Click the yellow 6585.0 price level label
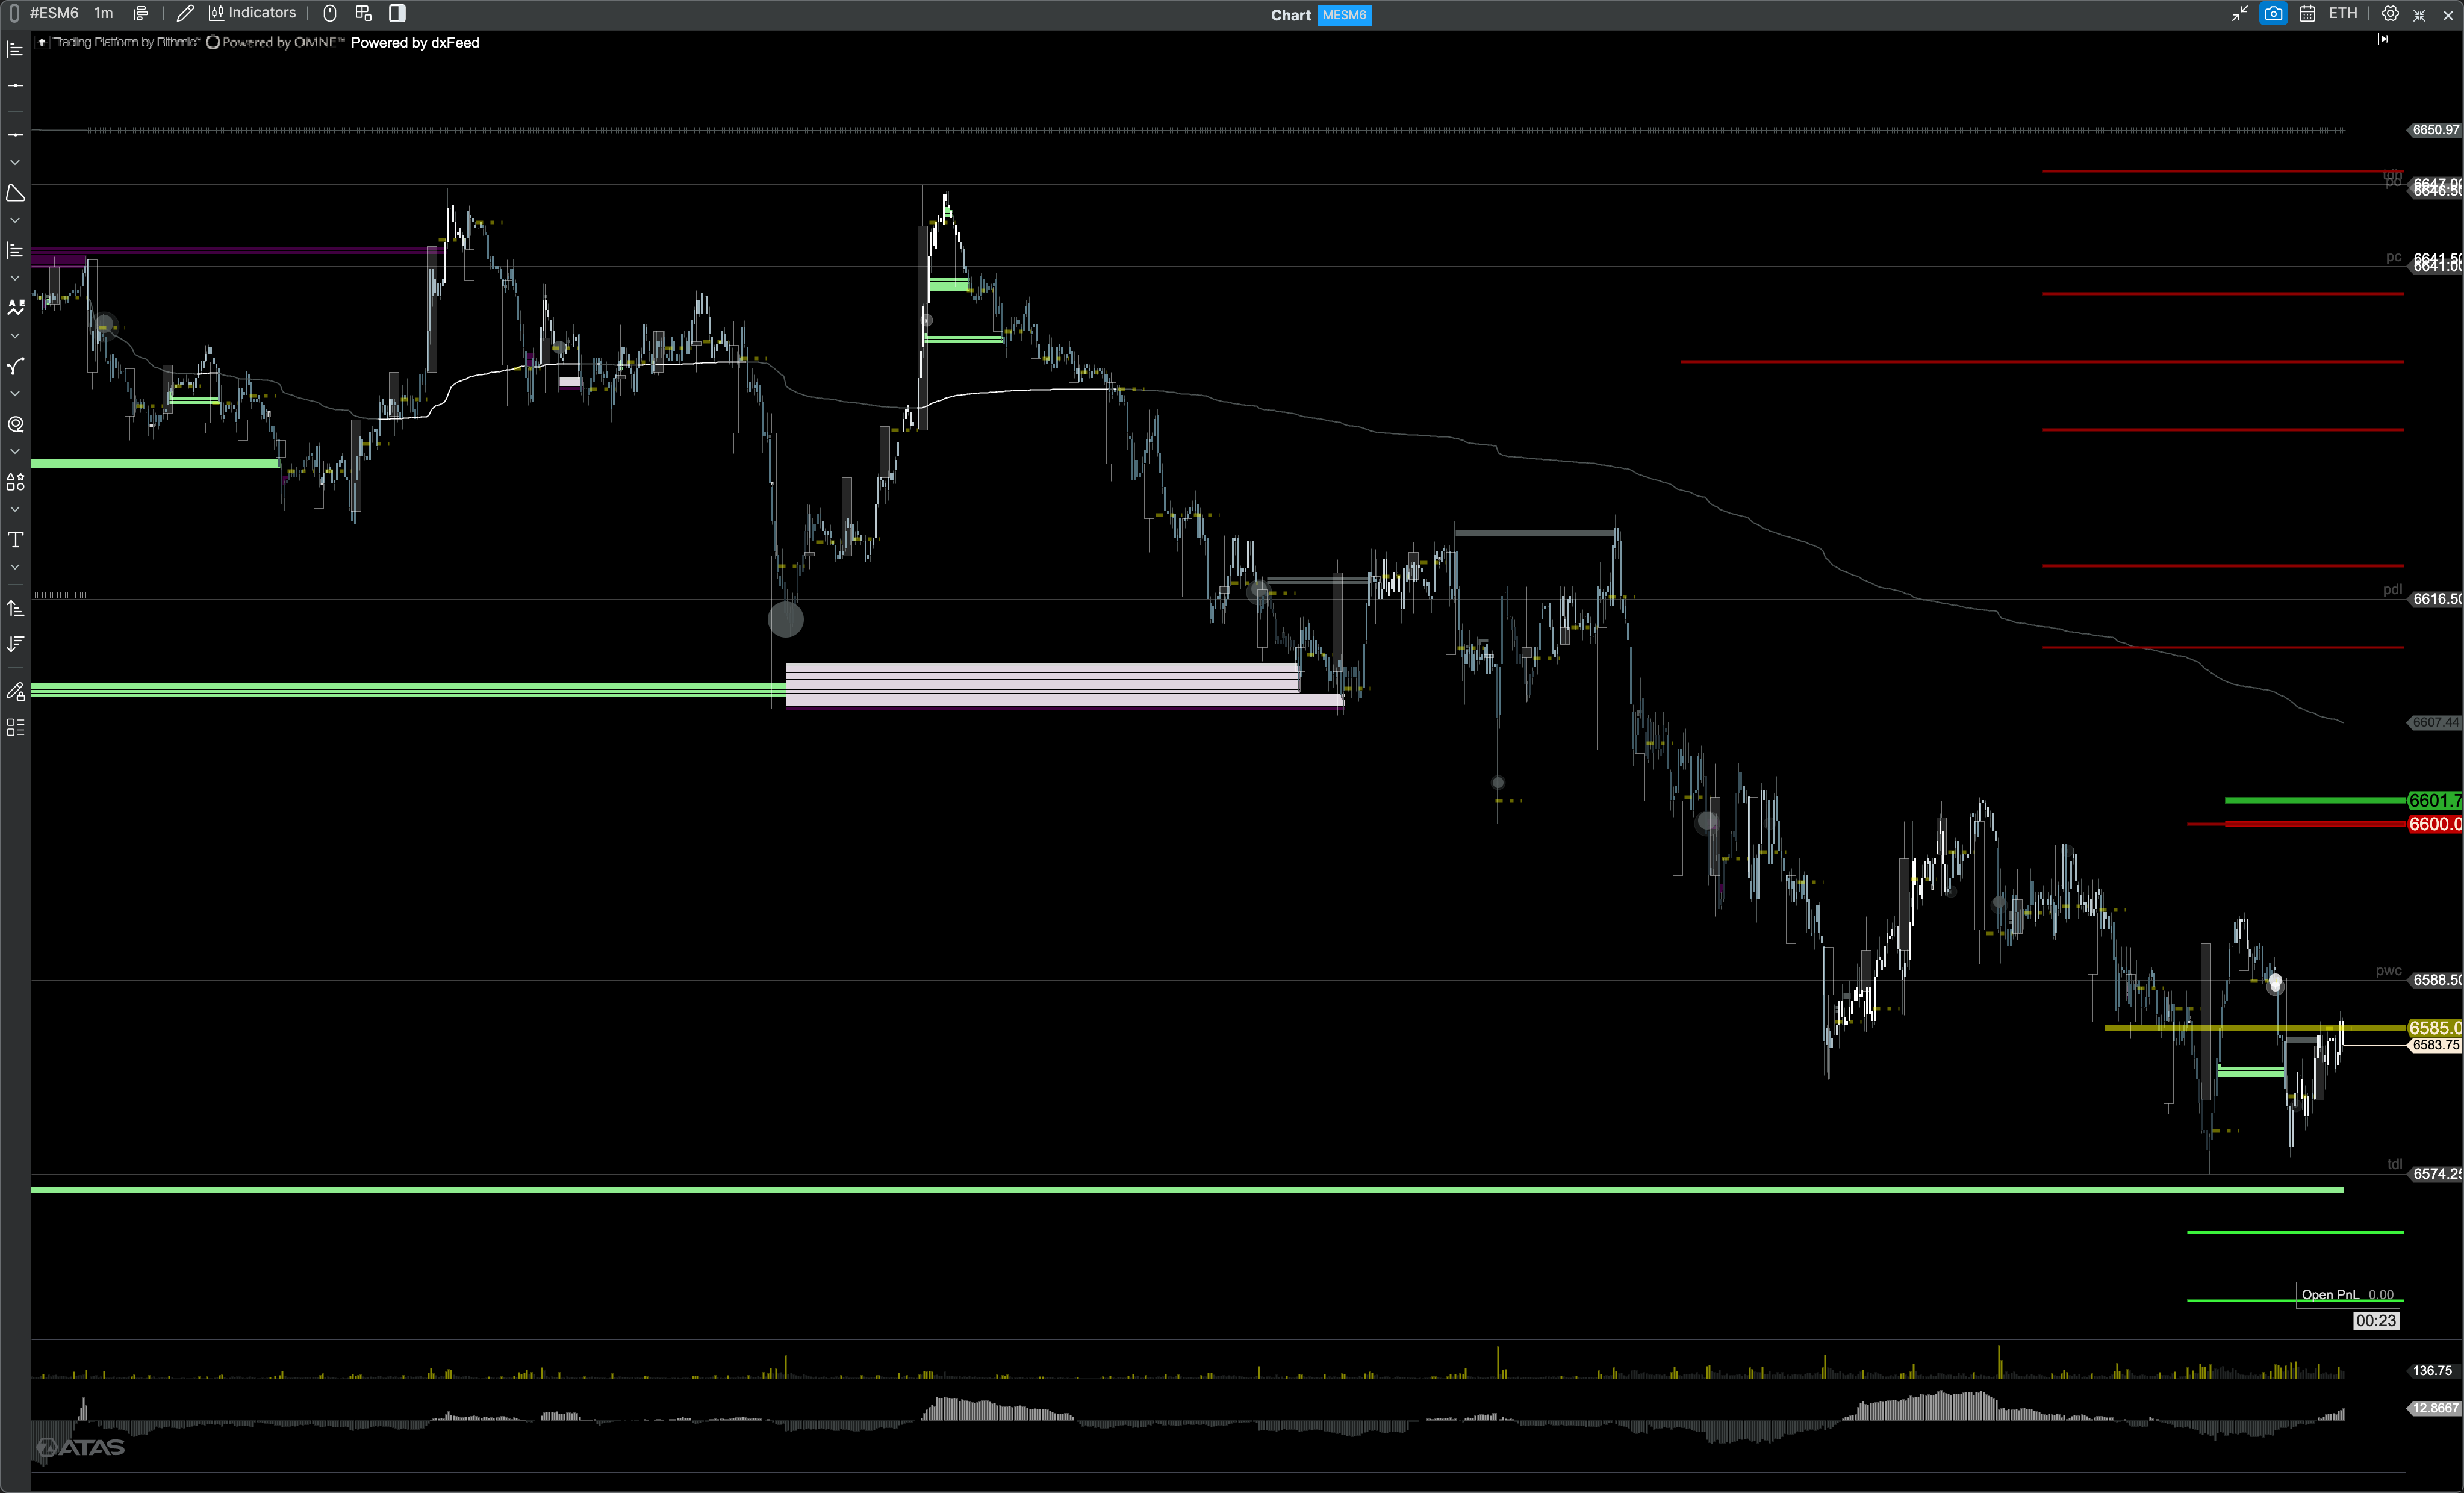 2433,1028
